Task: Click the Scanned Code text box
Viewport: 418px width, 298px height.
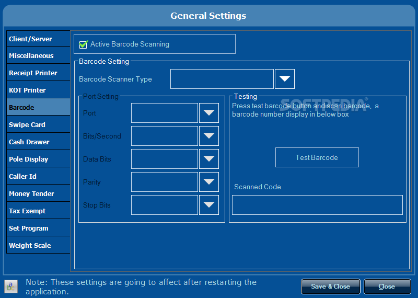Action: 317,205
